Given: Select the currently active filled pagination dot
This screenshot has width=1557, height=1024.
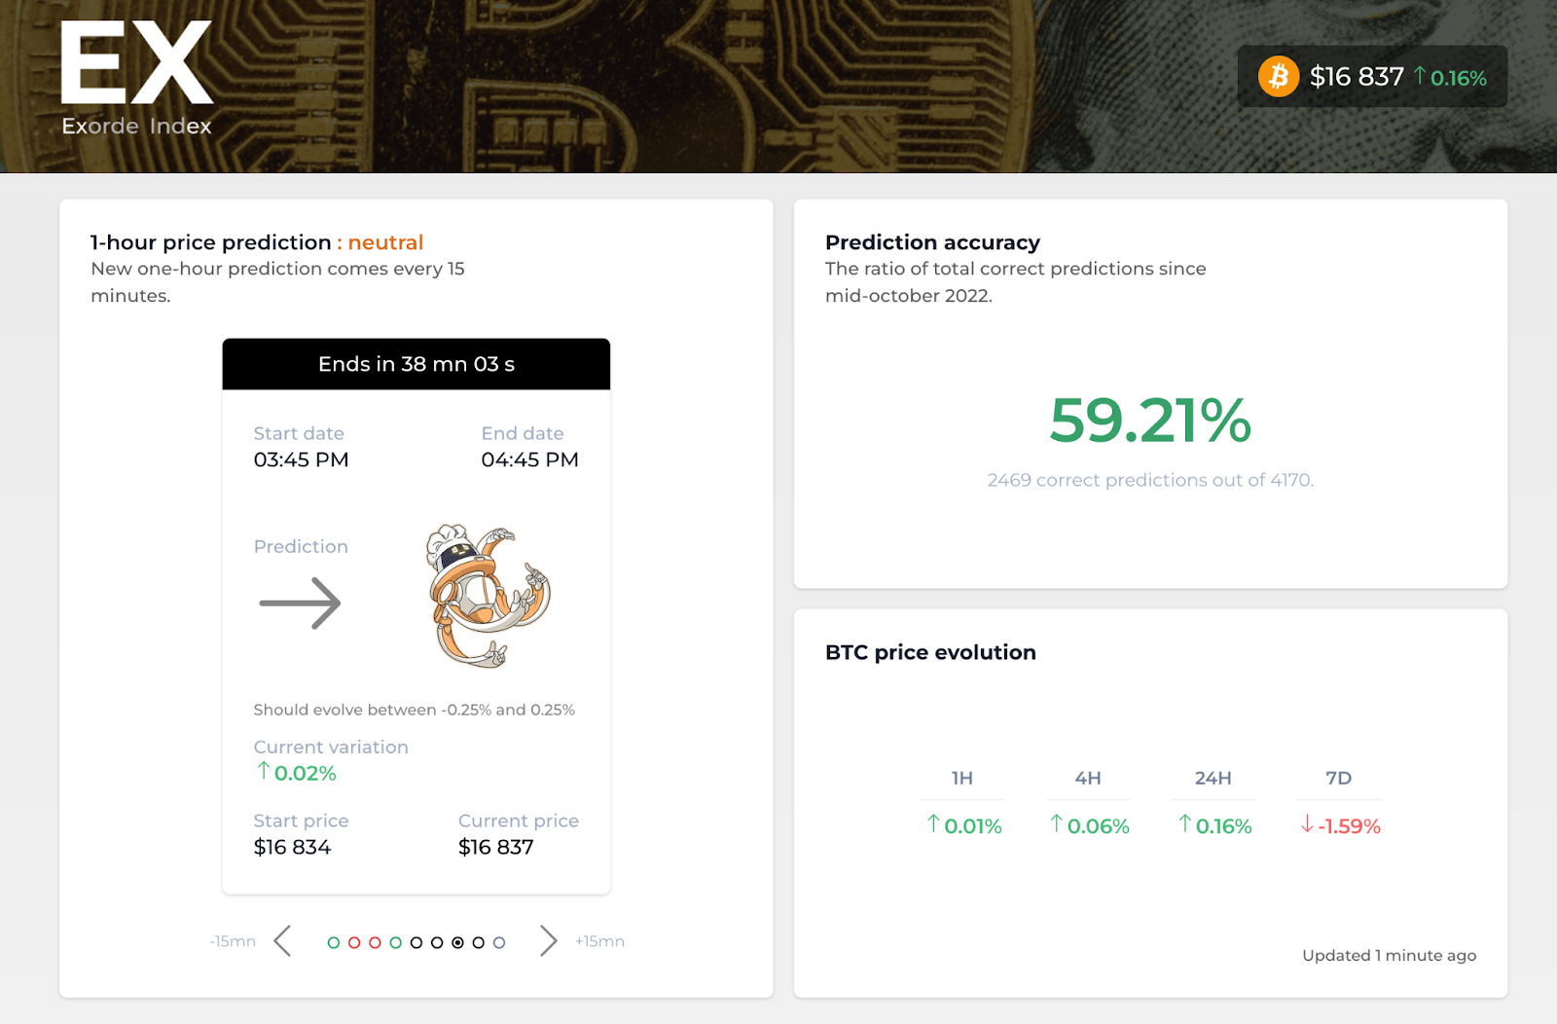Looking at the screenshot, I should click(x=457, y=942).
